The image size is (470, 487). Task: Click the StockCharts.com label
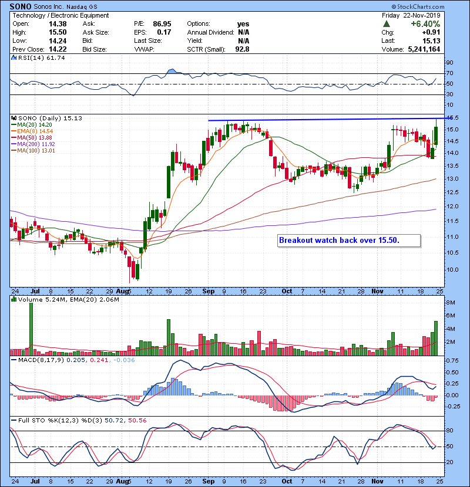click(418, 6)
